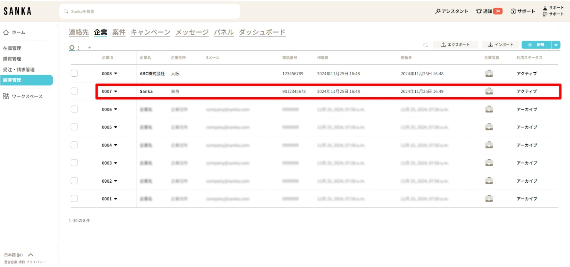Click the Sankaを検索 search field
570x267 pixels.
click(150, 11)
